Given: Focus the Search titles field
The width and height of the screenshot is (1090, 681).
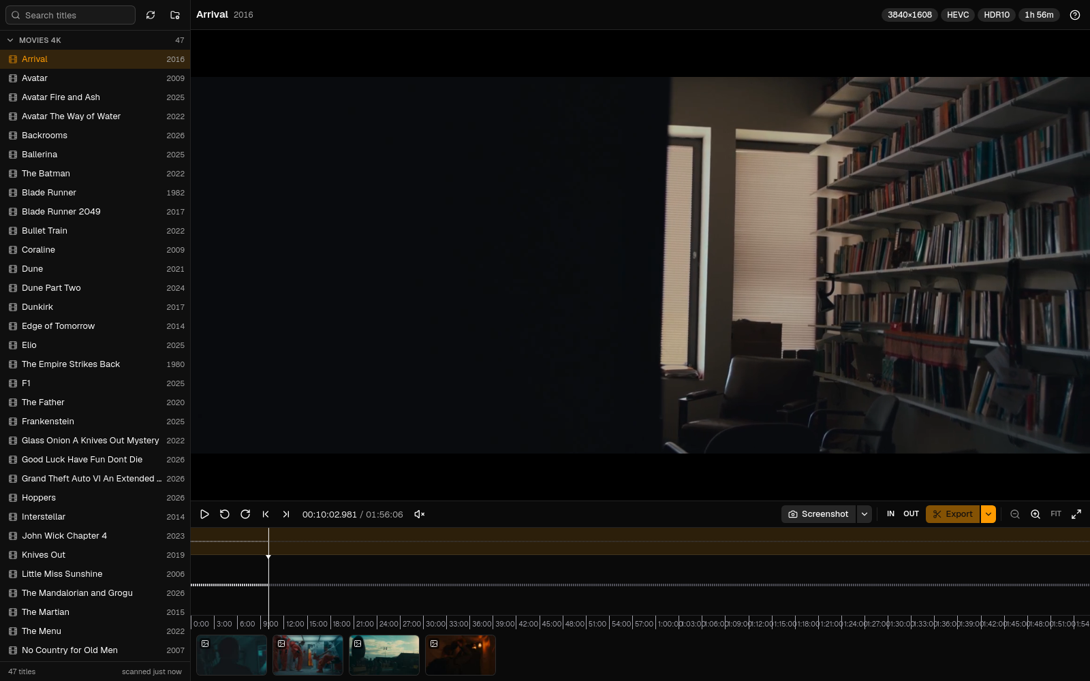Looking at the screenshot, I should (x=71, y=15).
